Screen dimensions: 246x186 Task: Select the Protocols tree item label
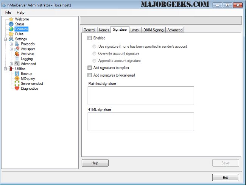click(28, 44)
